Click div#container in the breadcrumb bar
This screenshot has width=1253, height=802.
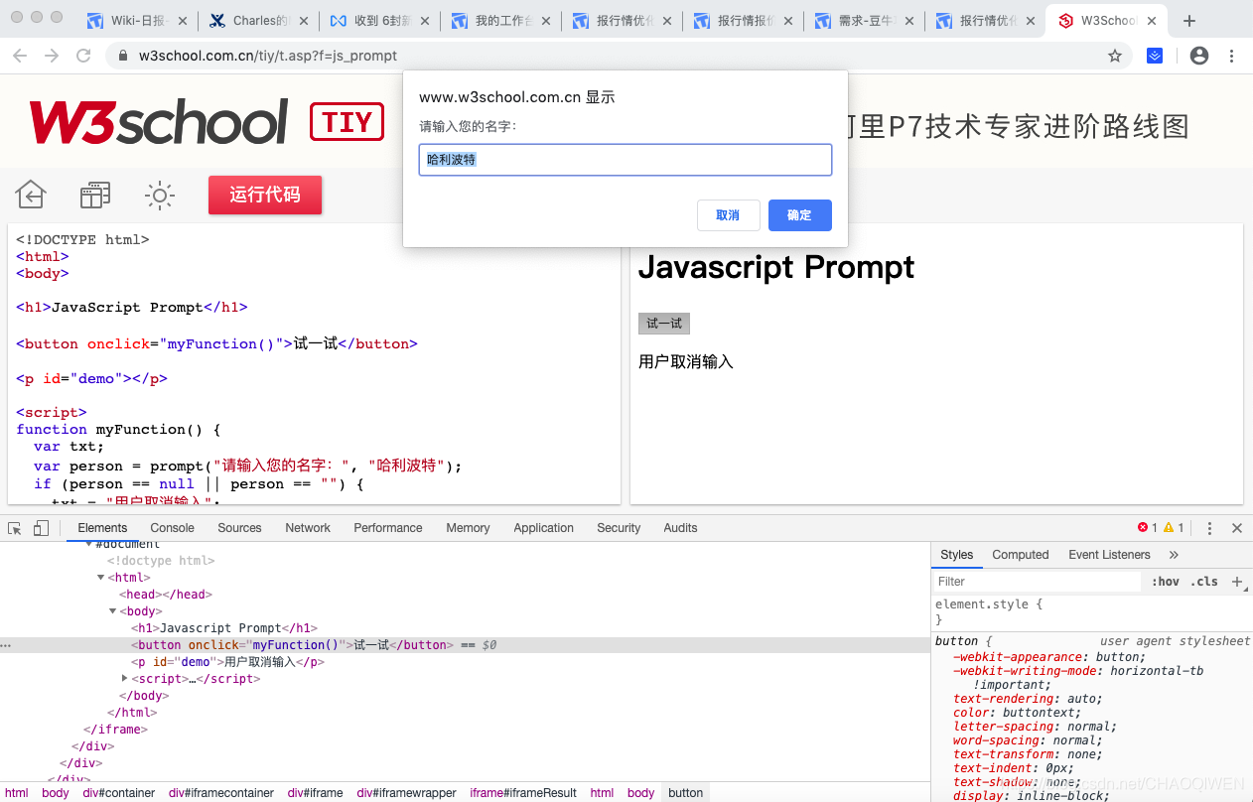(119, 793)
